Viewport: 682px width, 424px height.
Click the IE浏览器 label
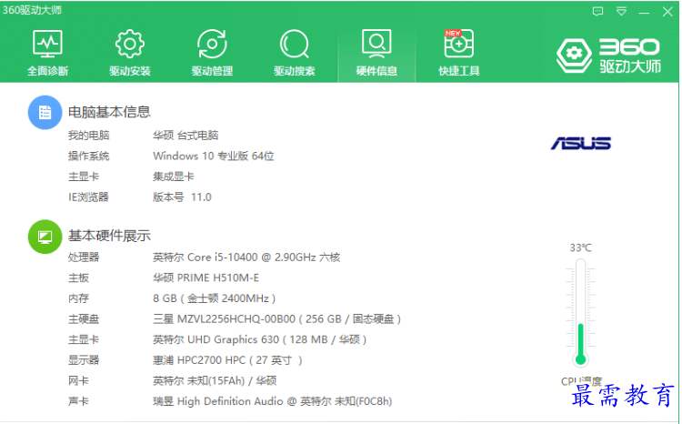[88, 197]
